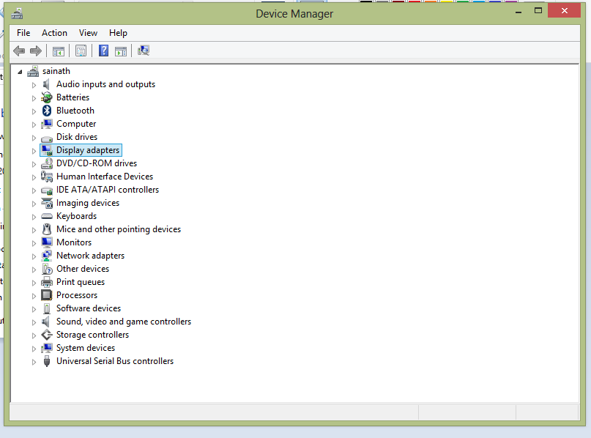Click the Show/Hide Action Pane toolbar icon
Viewport: 591px width, 438px height.
click(x=121, y=51)
